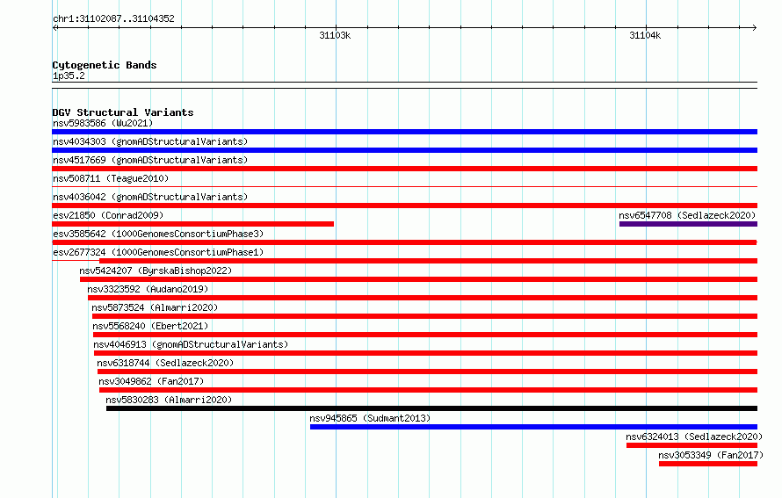This screenshot has width=782, height=498.
Task: Select nsv945865 (Sudmant2013) label
Action: (x=370, y=418)
